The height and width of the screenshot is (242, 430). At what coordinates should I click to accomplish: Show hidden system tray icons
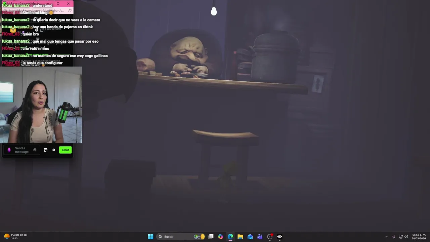386,237
